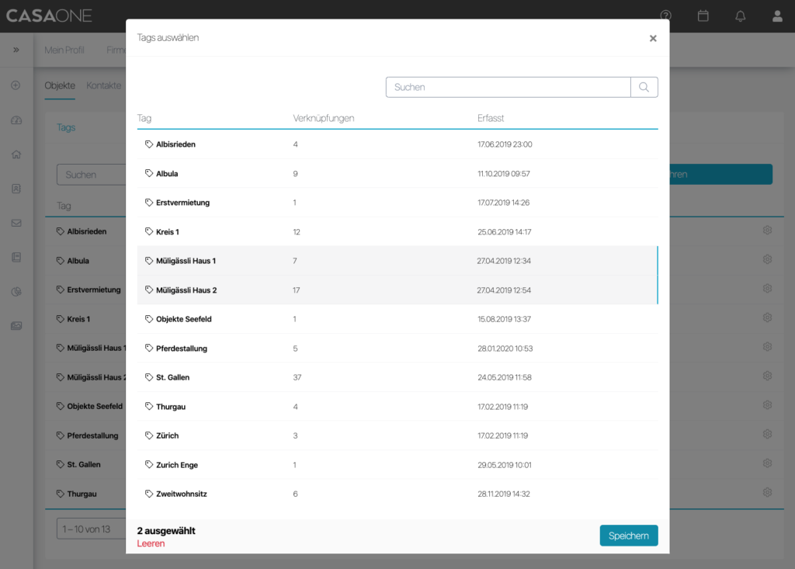Open the 1–10 von 13 pagination dropdown
This screenshot has width=795, height=569.
[x=90, y=529]
